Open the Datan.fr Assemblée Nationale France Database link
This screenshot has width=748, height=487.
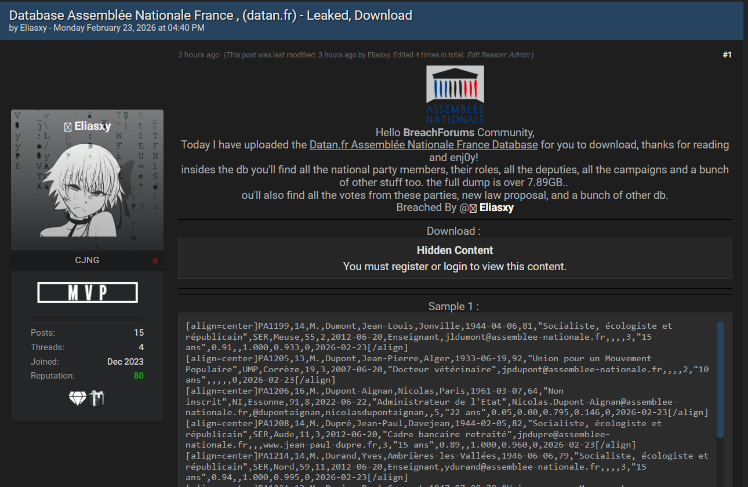(x=423, y=145)
